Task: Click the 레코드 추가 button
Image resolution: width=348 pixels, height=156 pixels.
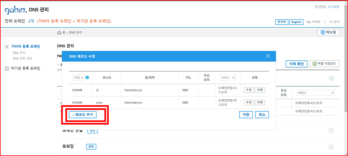Action: pyautogui.click(x=82, y=115)
